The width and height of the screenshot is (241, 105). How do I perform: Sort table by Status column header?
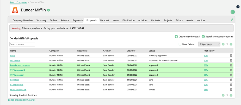152,51
